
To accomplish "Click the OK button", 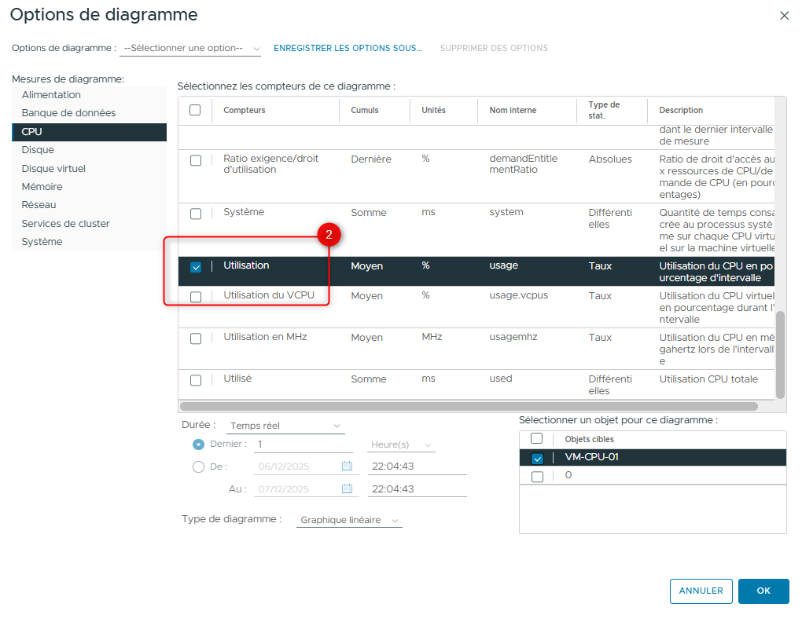I will tap(763, 591).
